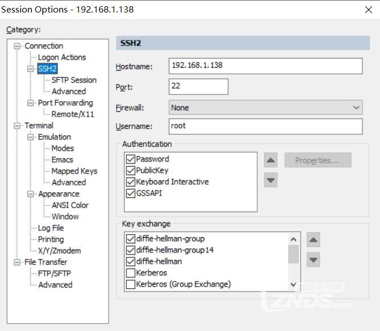Collapse the Connection tree node
The width and height of the screenshot is (380, 331).
(x=16, y=46)
